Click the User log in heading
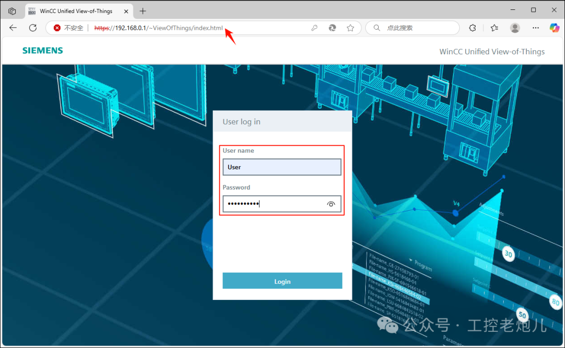Viewport: 565px width, 348px height. (241, 122)
